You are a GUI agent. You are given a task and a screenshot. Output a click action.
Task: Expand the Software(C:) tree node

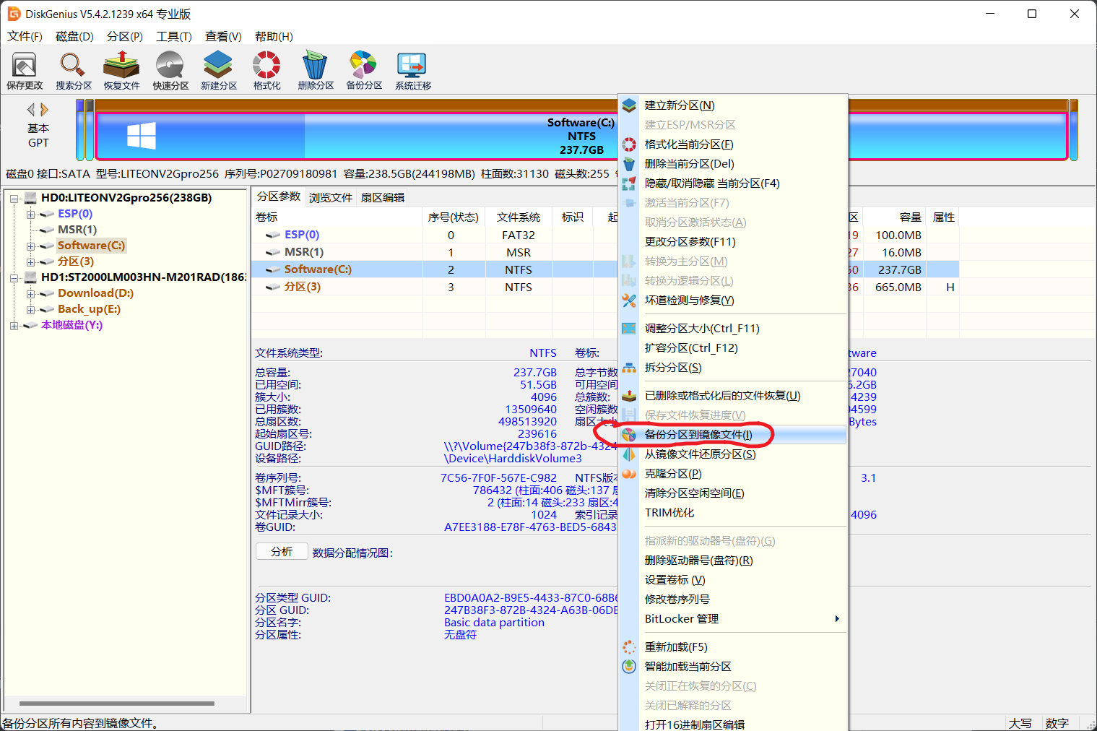(x=30, y=246)
